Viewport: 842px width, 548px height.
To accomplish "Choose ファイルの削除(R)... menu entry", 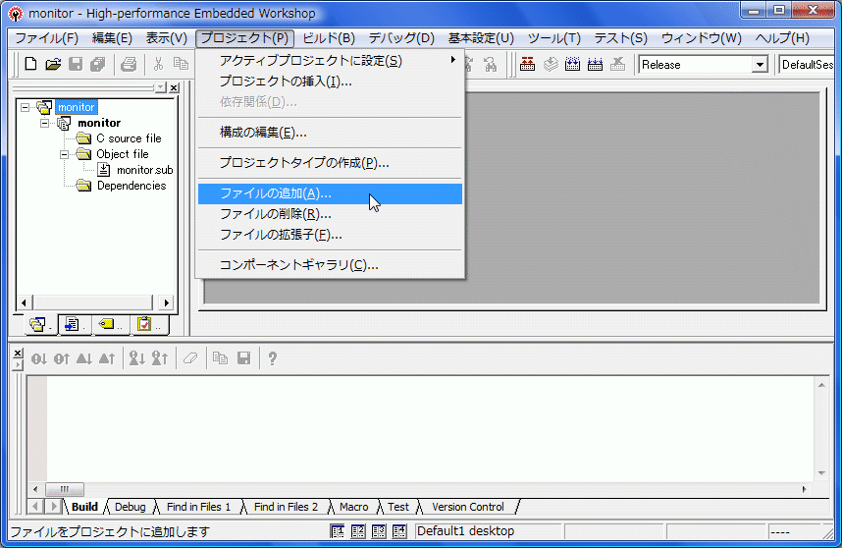I will click(330, 214).
